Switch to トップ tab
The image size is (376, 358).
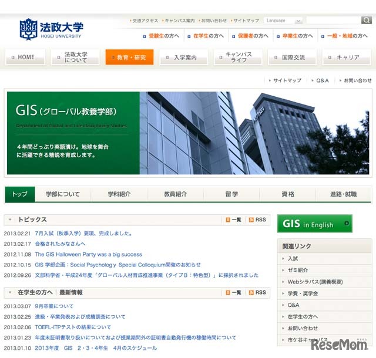coord(20,194)
